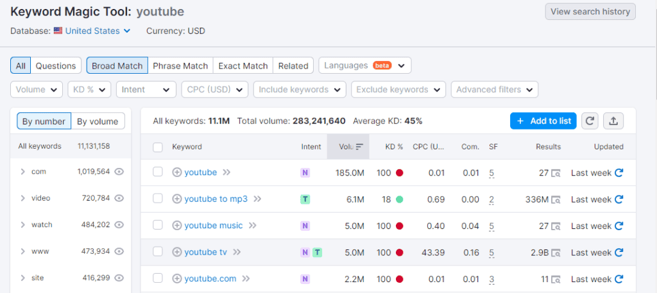Open SERP results icon in 'youtube.com' row
Screen dimensions: 657x293
tap(556, 279)
